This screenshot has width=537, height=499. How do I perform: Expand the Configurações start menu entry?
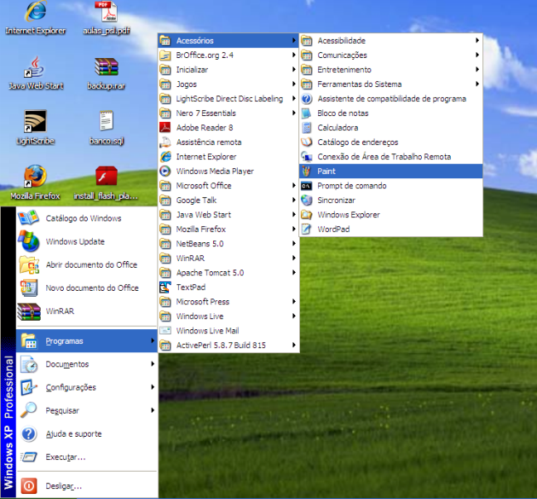tap(70, 387)
